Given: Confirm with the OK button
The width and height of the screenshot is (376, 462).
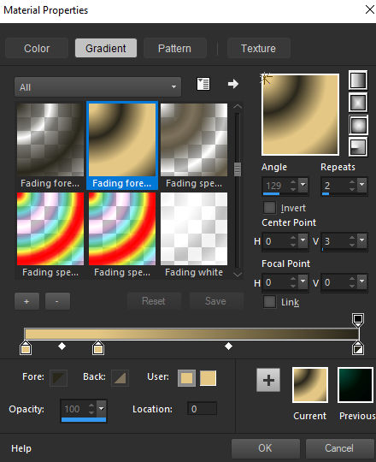Looking at the screenshot, I should click(x=265, y=448).
